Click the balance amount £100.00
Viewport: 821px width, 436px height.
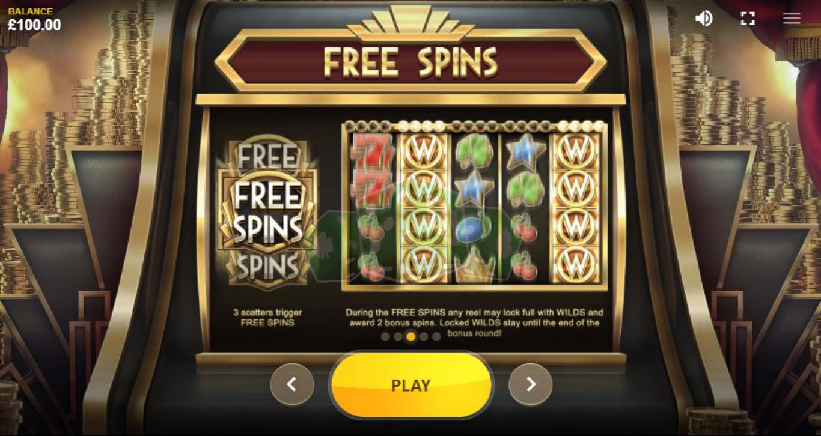click(x=34, y=25)
